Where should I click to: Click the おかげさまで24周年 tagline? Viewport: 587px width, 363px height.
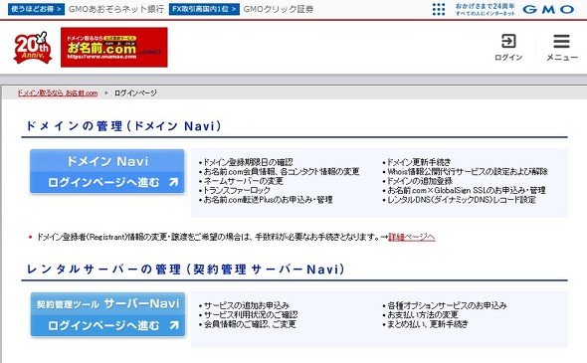click(485, 6)
